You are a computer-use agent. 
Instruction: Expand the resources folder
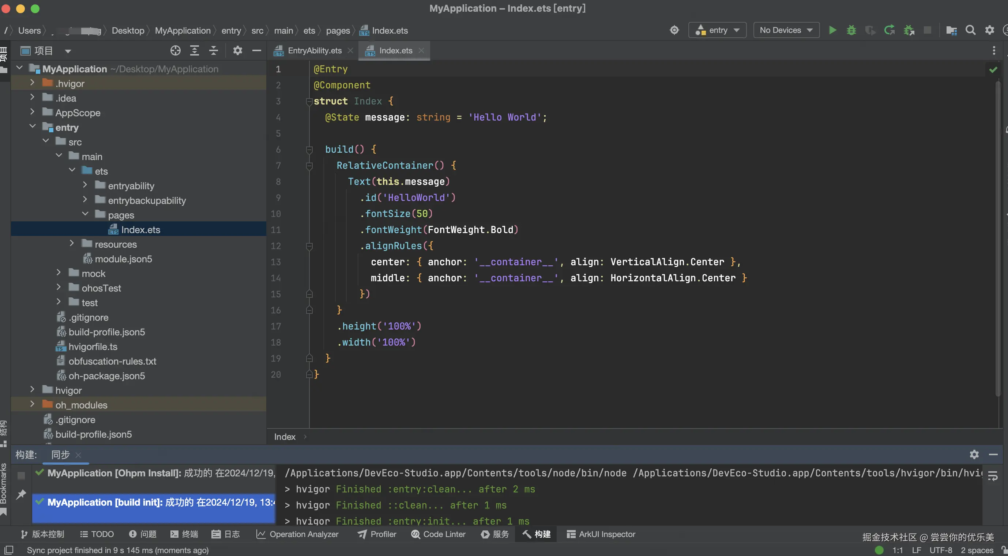(72, 243)
